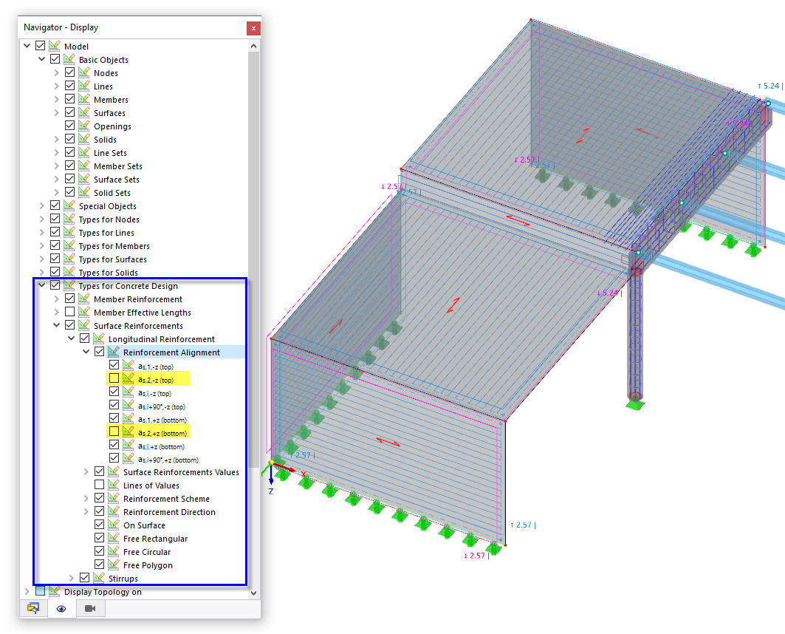Click the navigator scrollbar down arrow
785x634 pixels.
pyautogui.click(x=253, y=593)
